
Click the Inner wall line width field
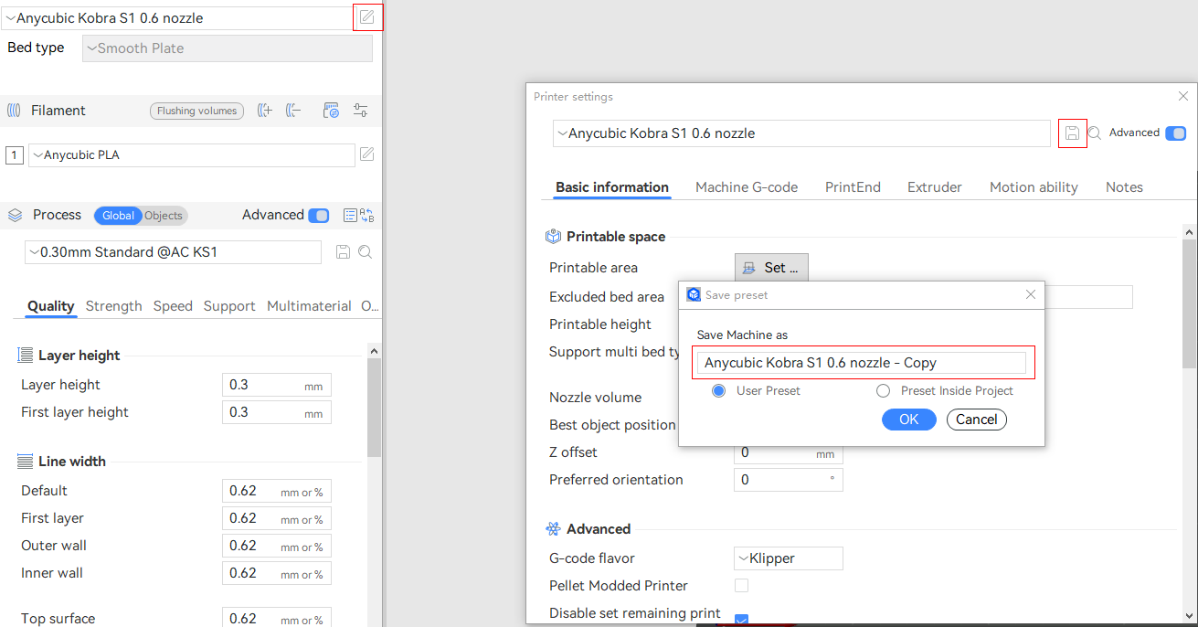click(277, 574)
